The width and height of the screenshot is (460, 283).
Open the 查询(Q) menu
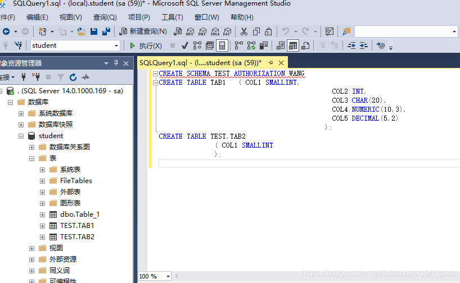click(105, 17)
